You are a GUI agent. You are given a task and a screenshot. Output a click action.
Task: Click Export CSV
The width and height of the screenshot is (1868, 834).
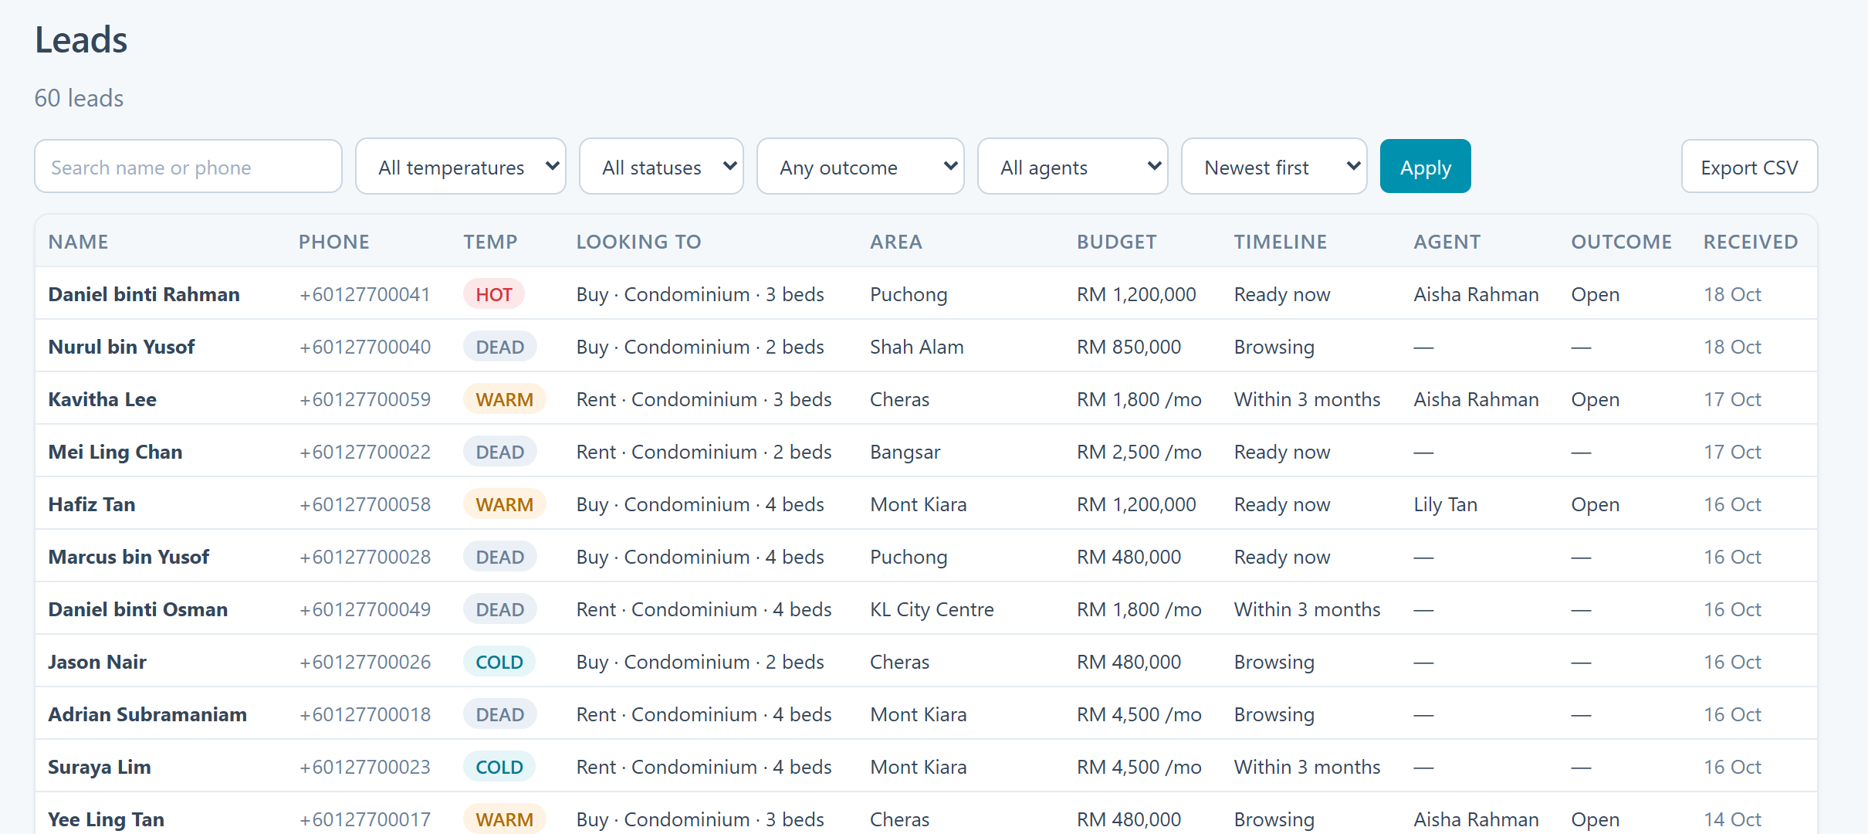pyautogui.click(x=1749, y=166)
